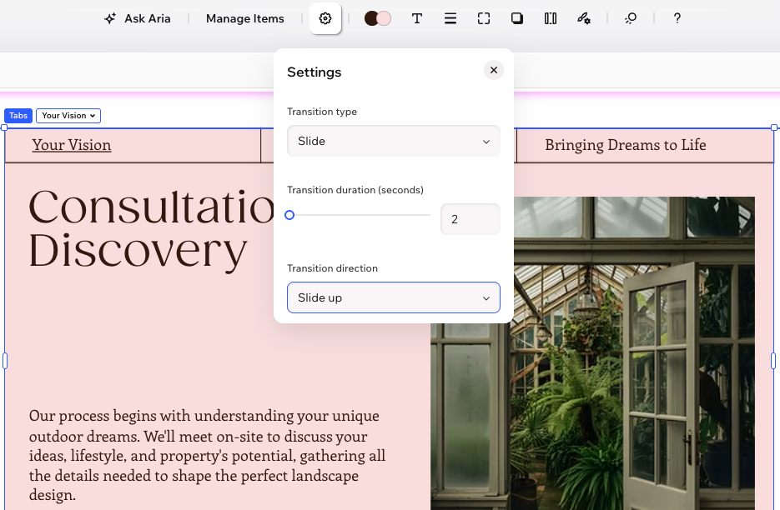Image resolution: width=780 pixels, height=510 pixels.
Task: Open the animation effects icon
Action: [x=631, y=18]
